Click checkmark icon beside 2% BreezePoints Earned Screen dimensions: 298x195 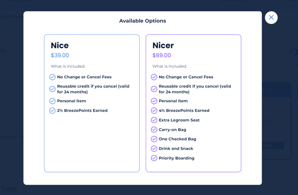52,110
